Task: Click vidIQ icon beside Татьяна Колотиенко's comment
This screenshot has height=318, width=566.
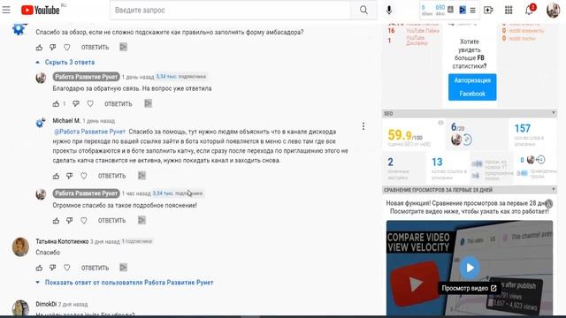Action: click(x=123, y=268)
